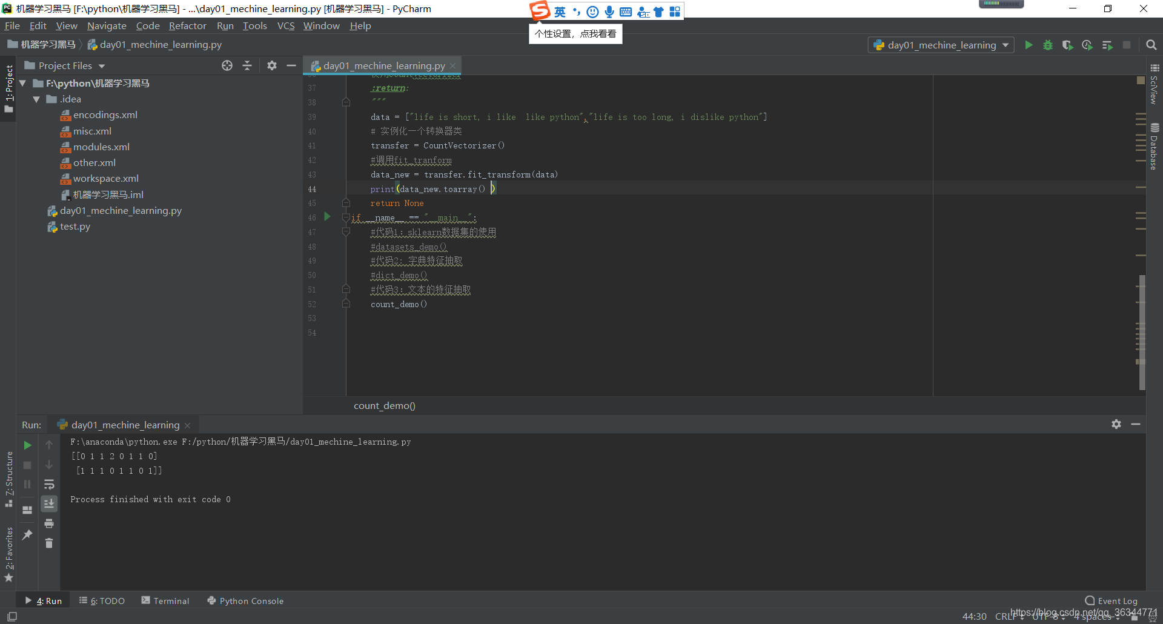Open the Python Console tool window

(245, 600)
